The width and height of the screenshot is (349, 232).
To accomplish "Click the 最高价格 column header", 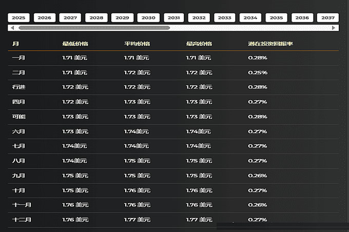I will pos(198,44).
